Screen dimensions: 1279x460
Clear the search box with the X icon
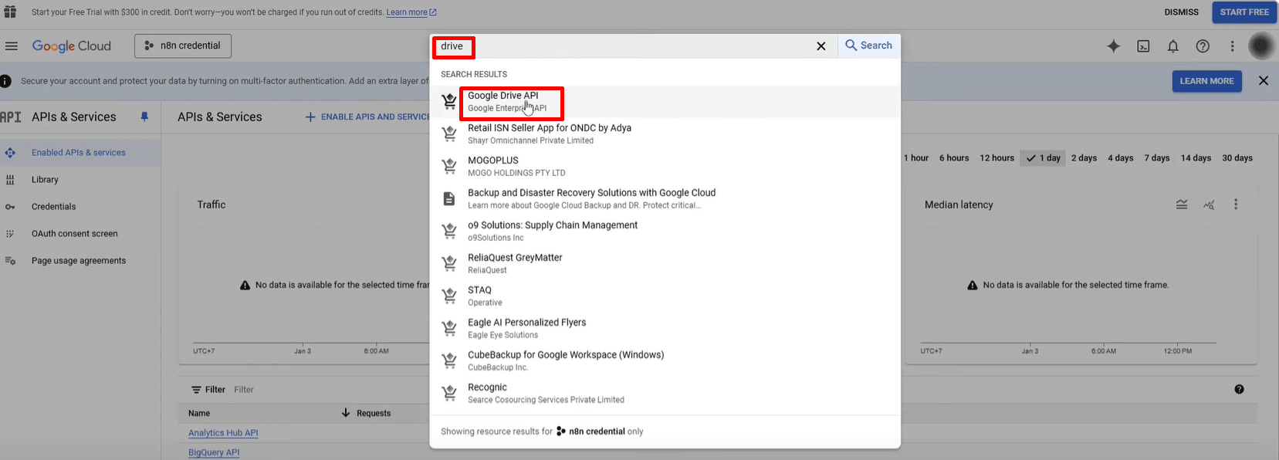point(821,46)
